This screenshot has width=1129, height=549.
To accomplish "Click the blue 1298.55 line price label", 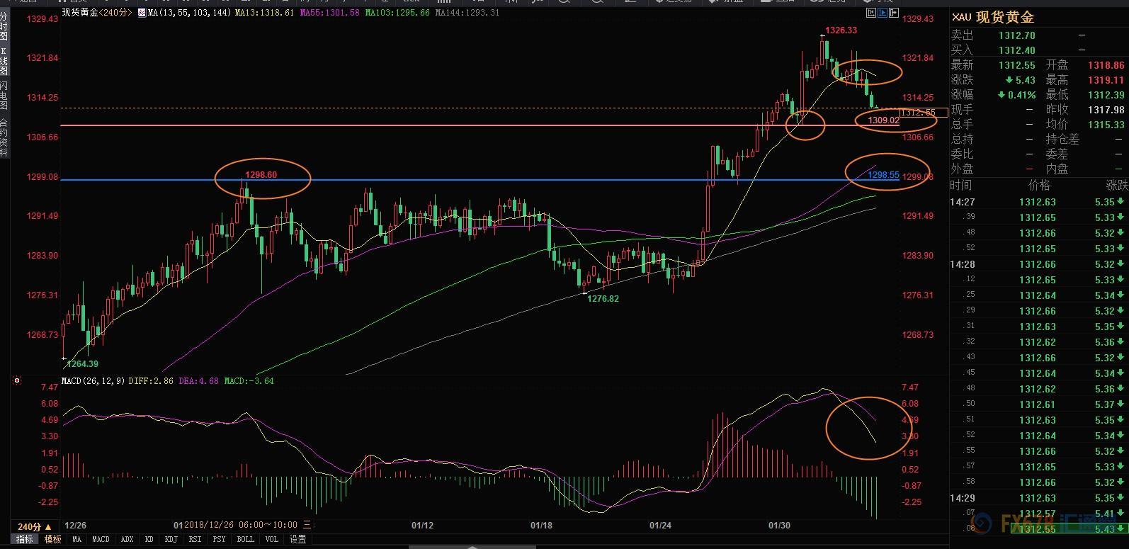I will pos(884,175).
